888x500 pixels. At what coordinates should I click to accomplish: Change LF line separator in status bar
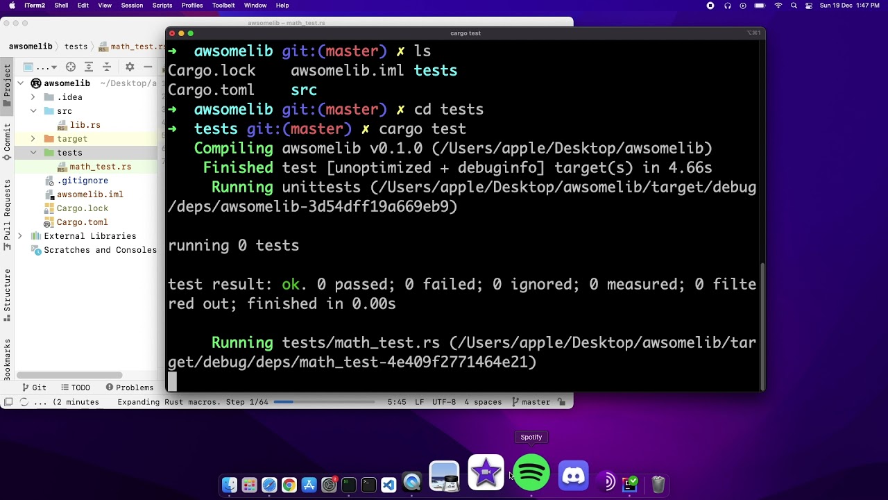point(420,402)
